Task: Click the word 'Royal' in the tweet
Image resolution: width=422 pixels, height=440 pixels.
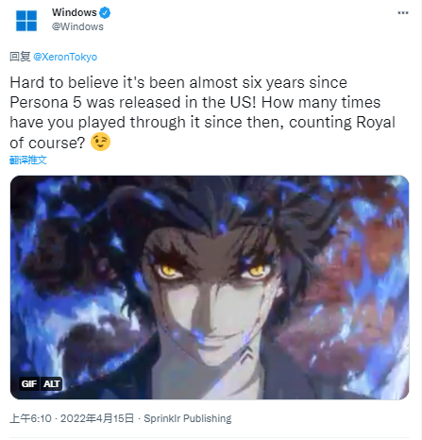Action: coord(376,123)
